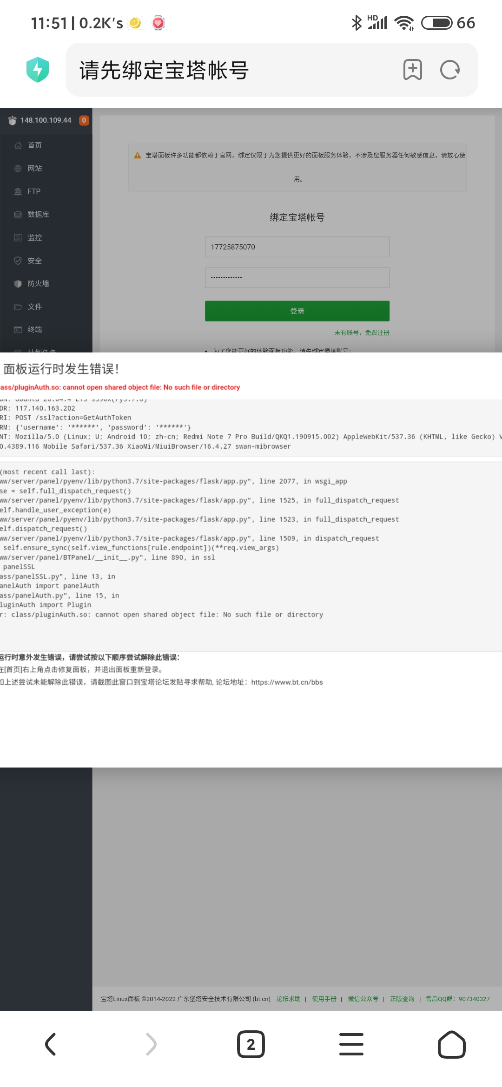The width and height of the screenshot is (502, 1087).
Task: Go to the browser home page icon
Action: coord(452,1044)
